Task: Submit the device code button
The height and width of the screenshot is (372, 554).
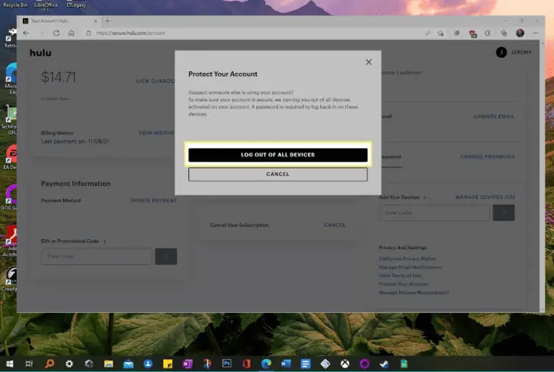Action: click(503, 213)
